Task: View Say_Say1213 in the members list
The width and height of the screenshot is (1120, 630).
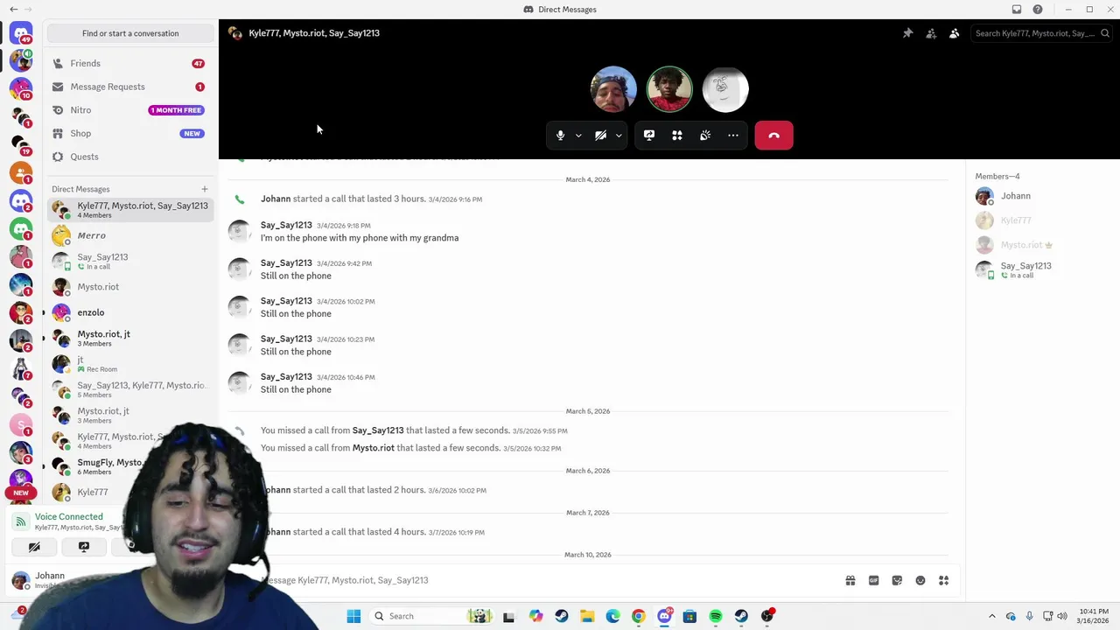Action: coord(1041,269)
